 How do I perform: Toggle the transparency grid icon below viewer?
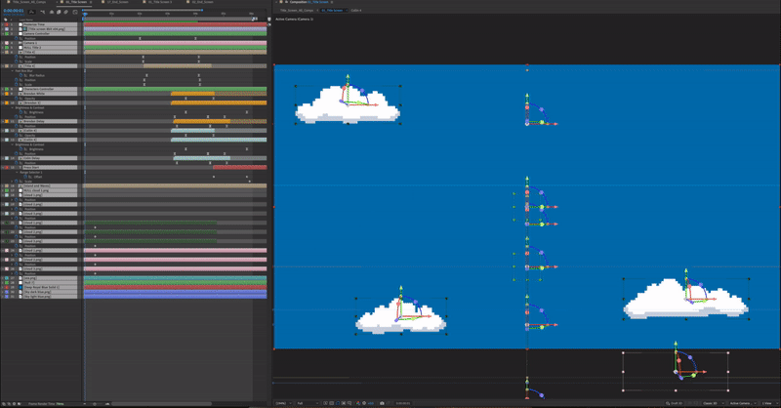click(332, 403)
